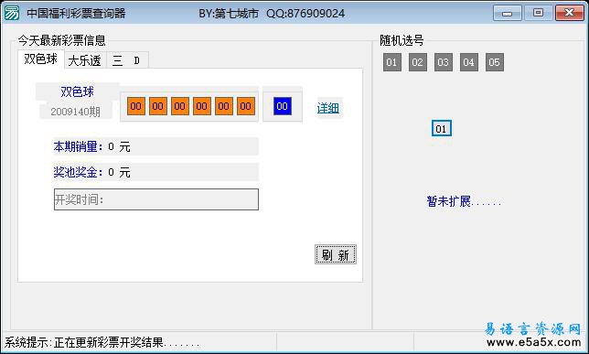Screen dimensions: 589x354
Task: Click the last orange 00 ball
Action: point(246,106)
